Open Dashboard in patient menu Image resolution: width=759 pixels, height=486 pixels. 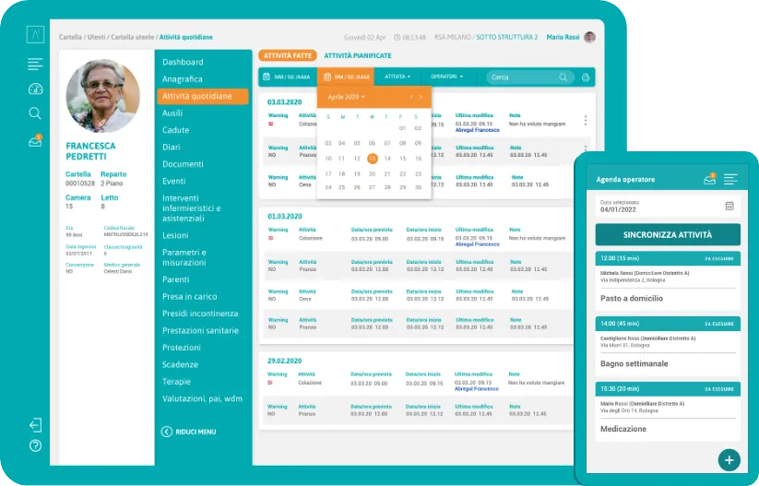point(183,62)
